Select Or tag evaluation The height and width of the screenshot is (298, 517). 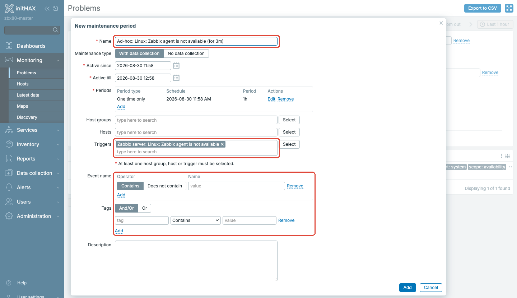tap(145, 208)
